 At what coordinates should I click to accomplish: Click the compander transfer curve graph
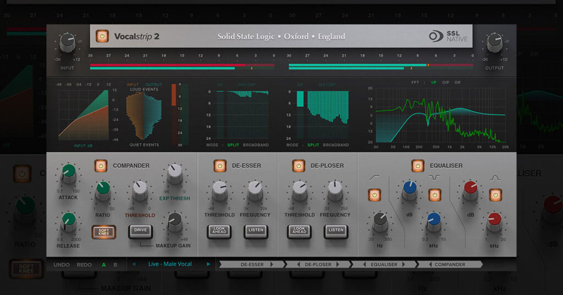click(x=84, y=115)
